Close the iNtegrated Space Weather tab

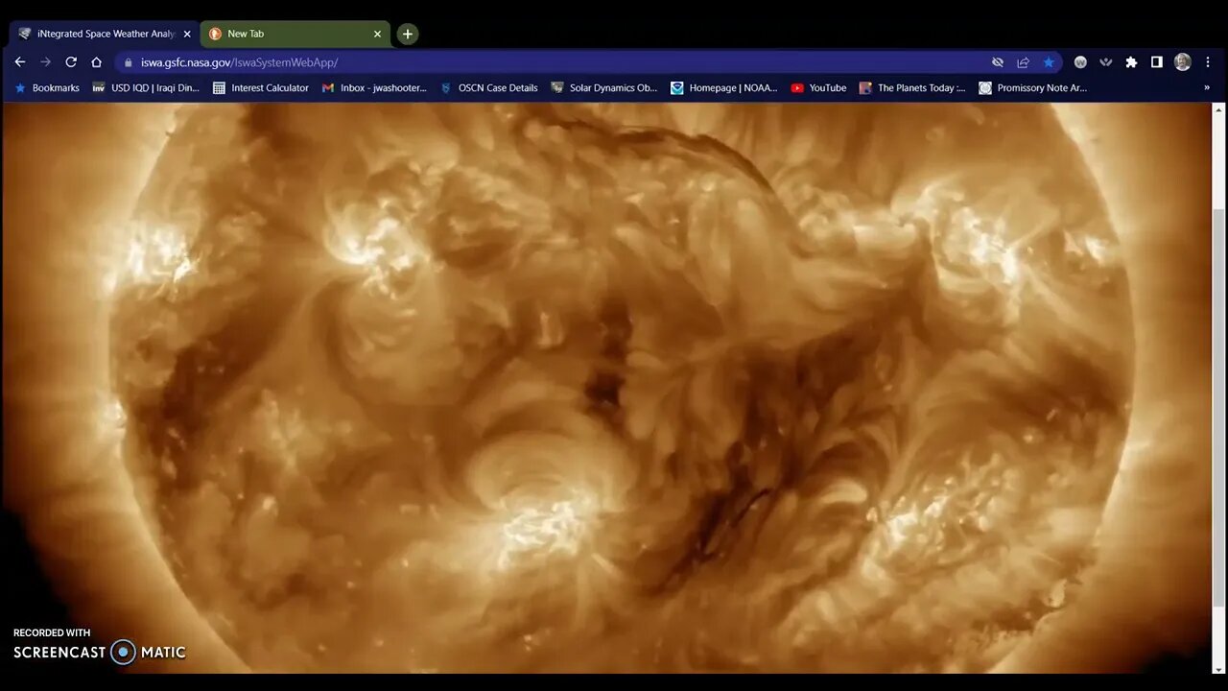pyautogui.click(x=187, y=34)
